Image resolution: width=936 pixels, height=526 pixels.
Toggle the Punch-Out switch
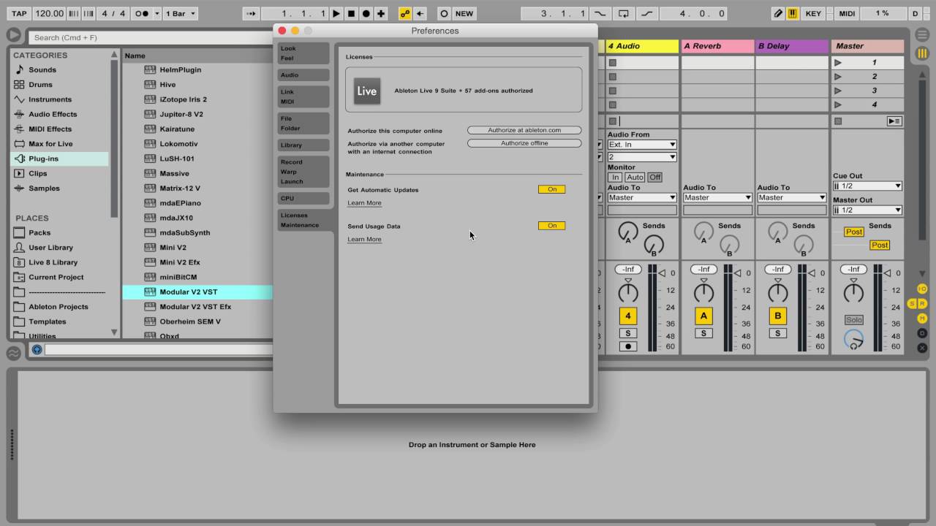(647, 13)
